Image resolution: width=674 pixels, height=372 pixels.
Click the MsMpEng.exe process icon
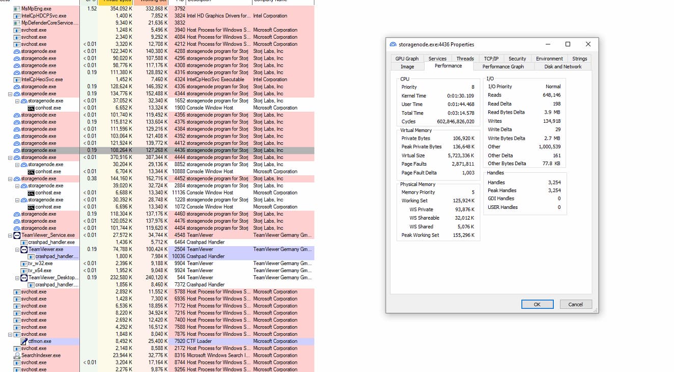coord(17,9)
